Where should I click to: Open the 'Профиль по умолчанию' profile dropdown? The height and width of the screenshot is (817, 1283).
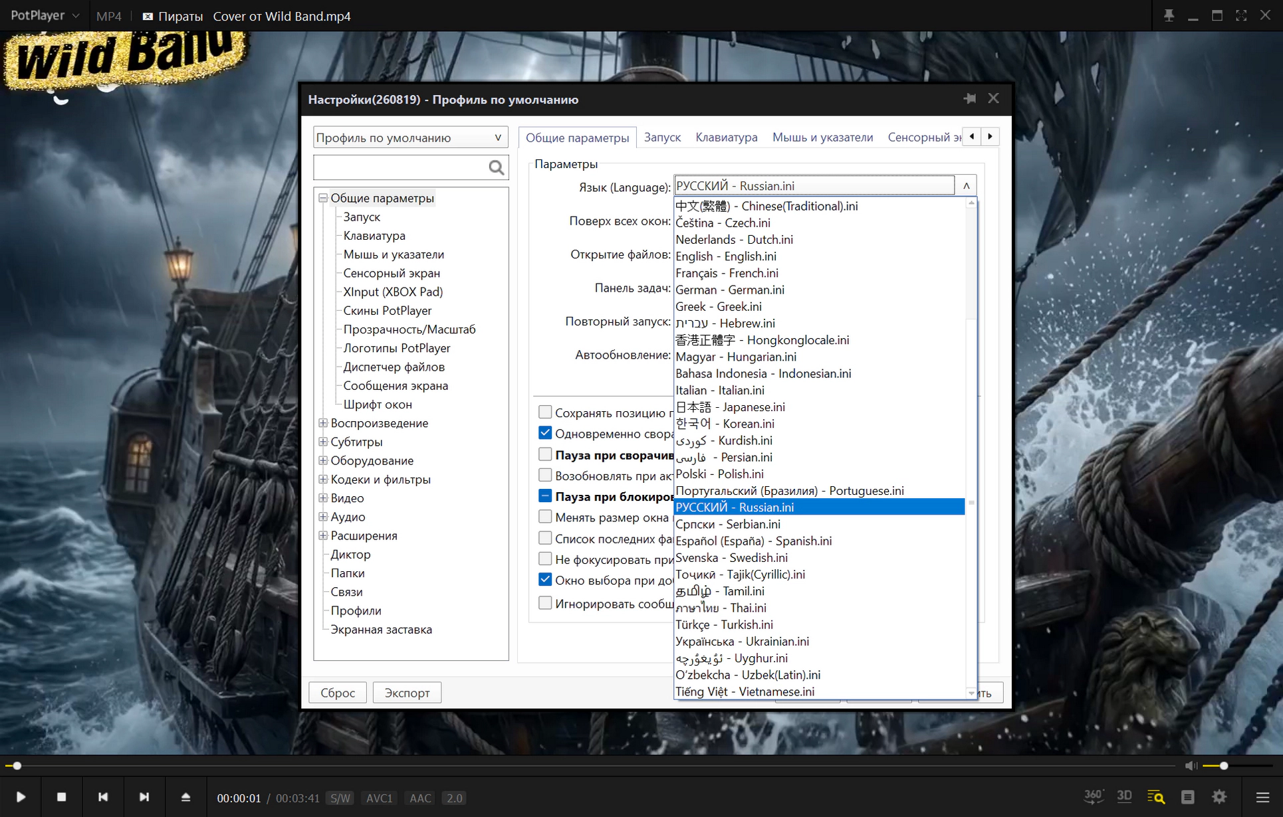410,137
